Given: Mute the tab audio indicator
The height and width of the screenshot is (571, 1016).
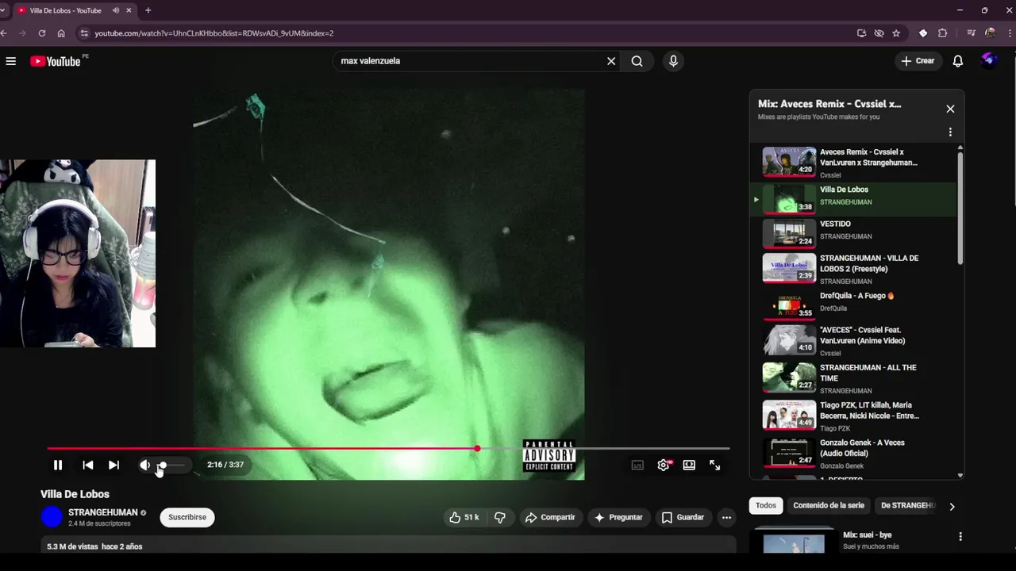Looking at the screenshot, I should click(116, 10).
